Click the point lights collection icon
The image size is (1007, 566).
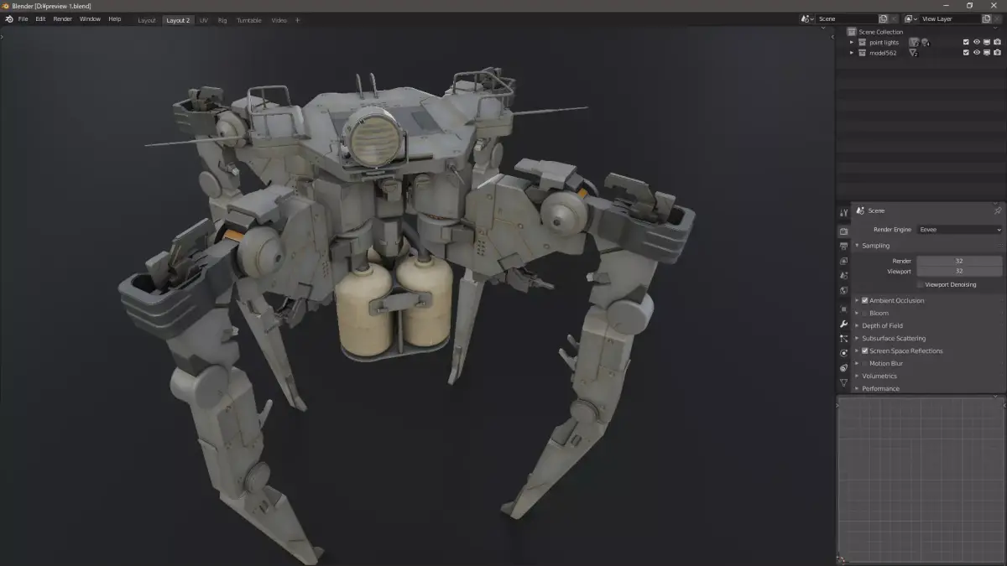(862, 42)
